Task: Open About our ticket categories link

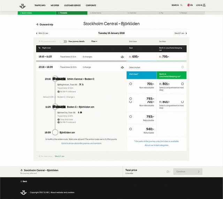Action: [156, 145]
